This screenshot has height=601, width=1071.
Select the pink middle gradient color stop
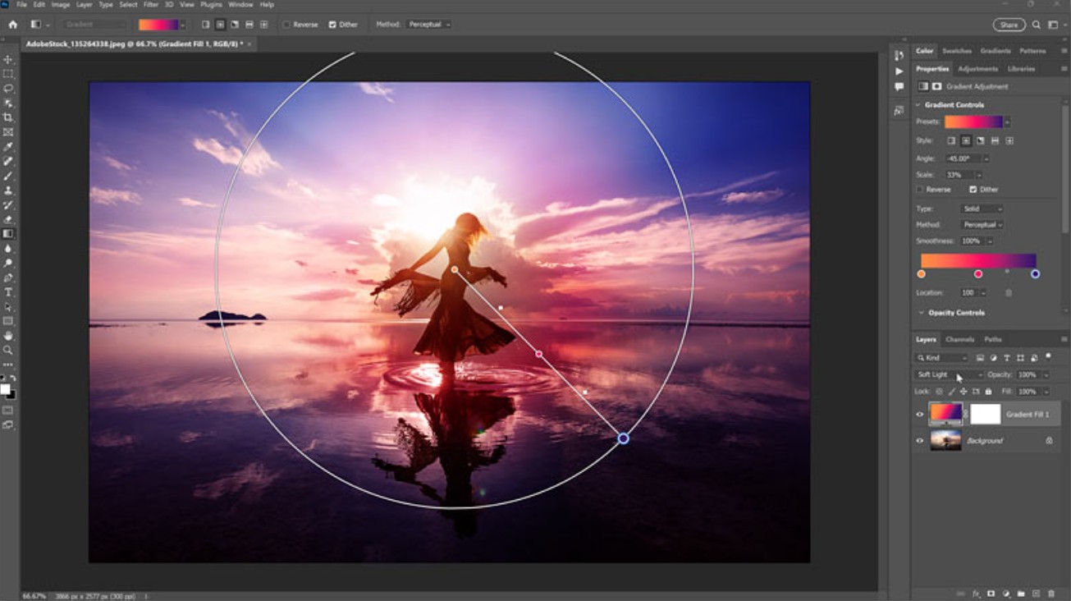click(978, 274)
